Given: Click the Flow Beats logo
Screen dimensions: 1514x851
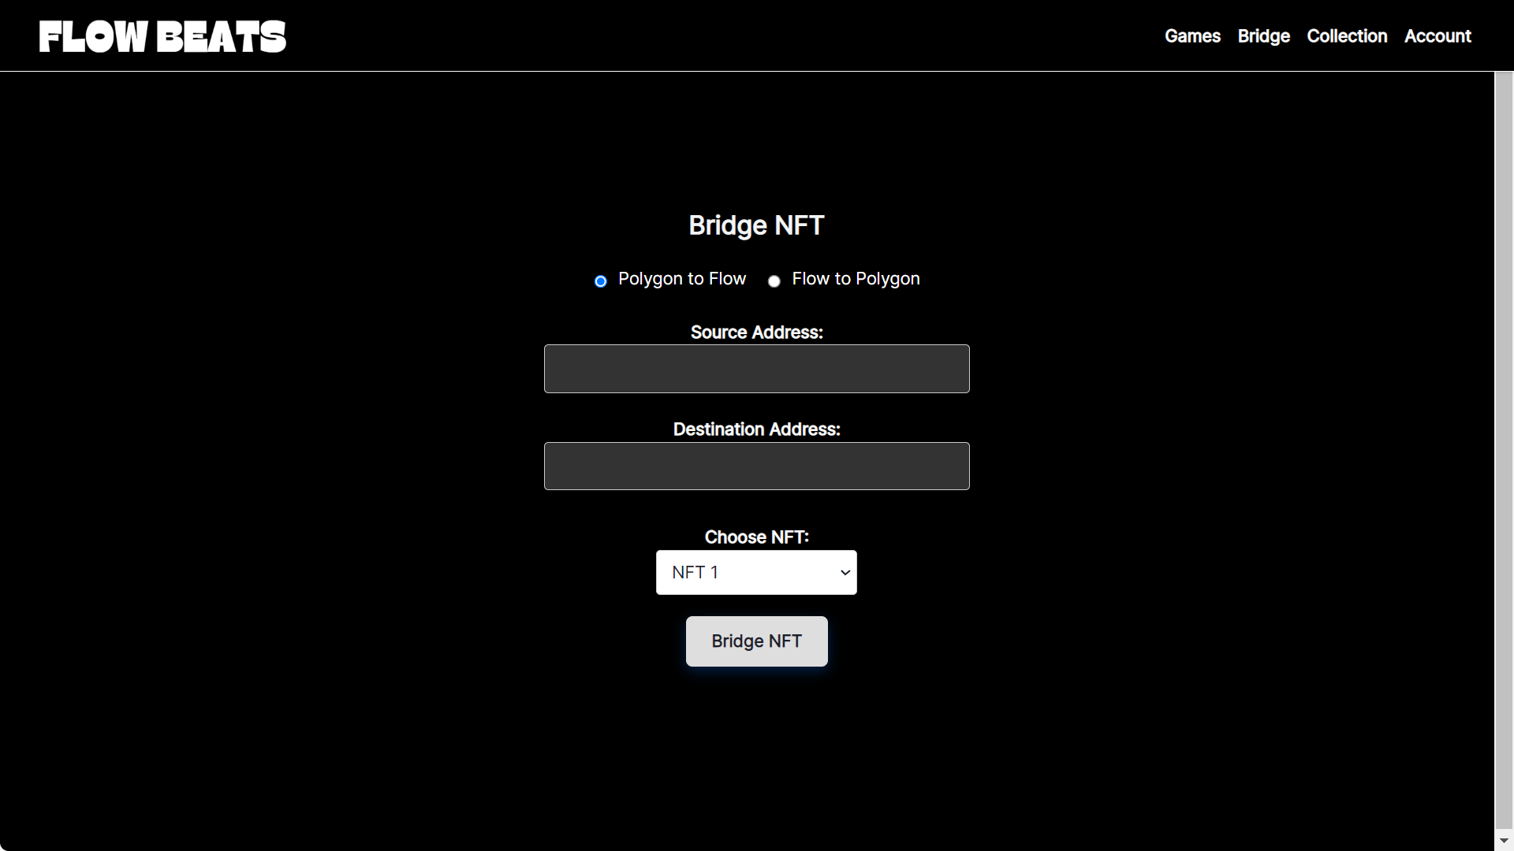Looking at the screenshot, I should point(162,37).
